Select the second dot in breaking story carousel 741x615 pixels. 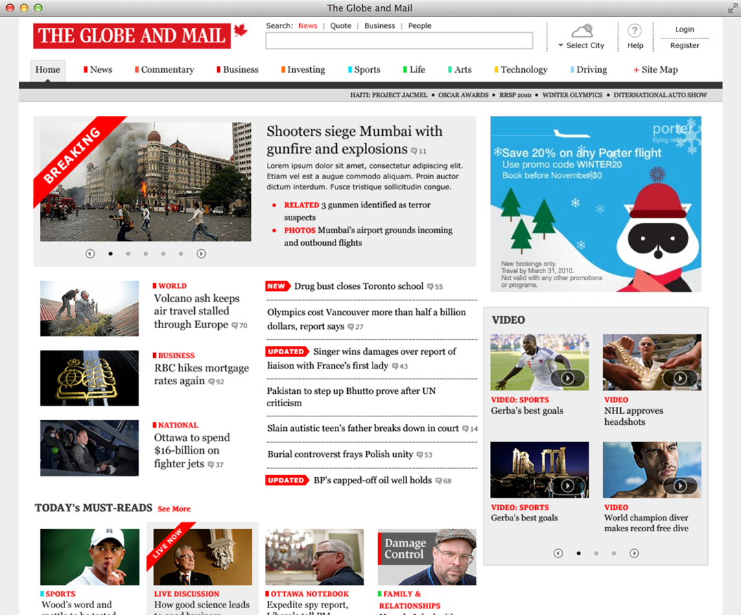coord(128,254)
